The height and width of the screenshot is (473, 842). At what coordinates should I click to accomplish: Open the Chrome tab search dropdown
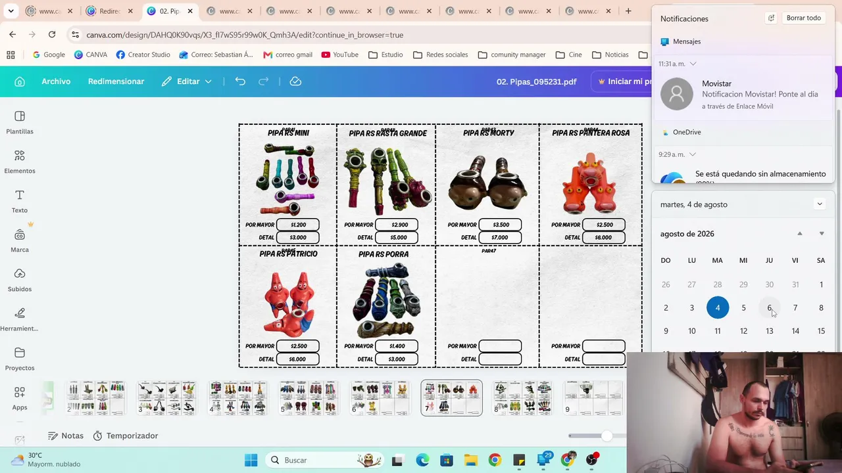[x=11, y=11]
